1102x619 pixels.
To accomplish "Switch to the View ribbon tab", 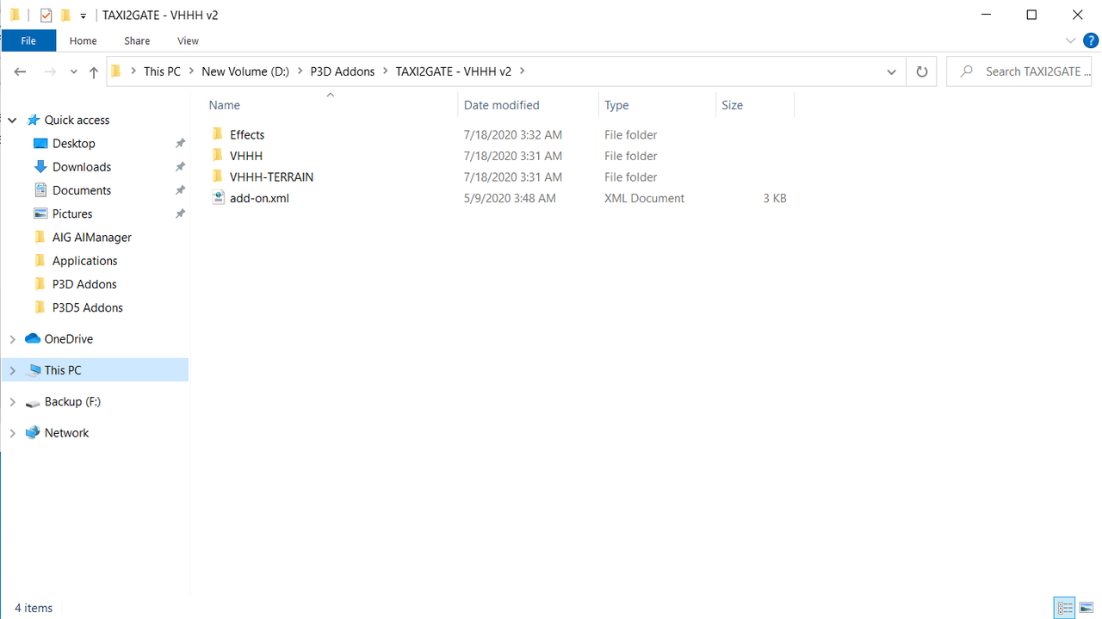I will click(x=188, y=40).
